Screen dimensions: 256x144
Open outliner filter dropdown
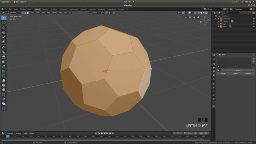point(249,12)
